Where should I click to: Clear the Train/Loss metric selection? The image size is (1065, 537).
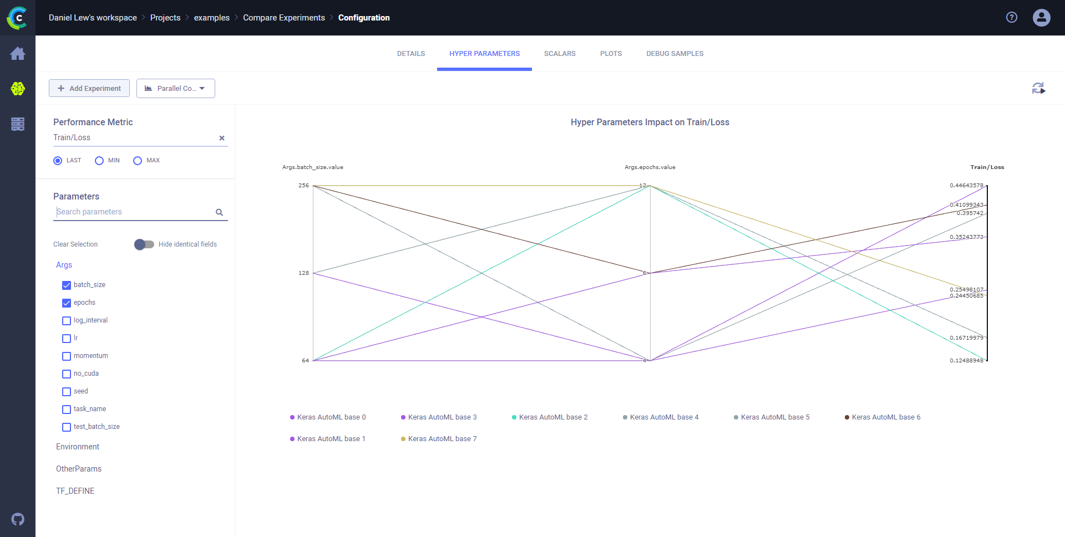click(x=222, y=138)
